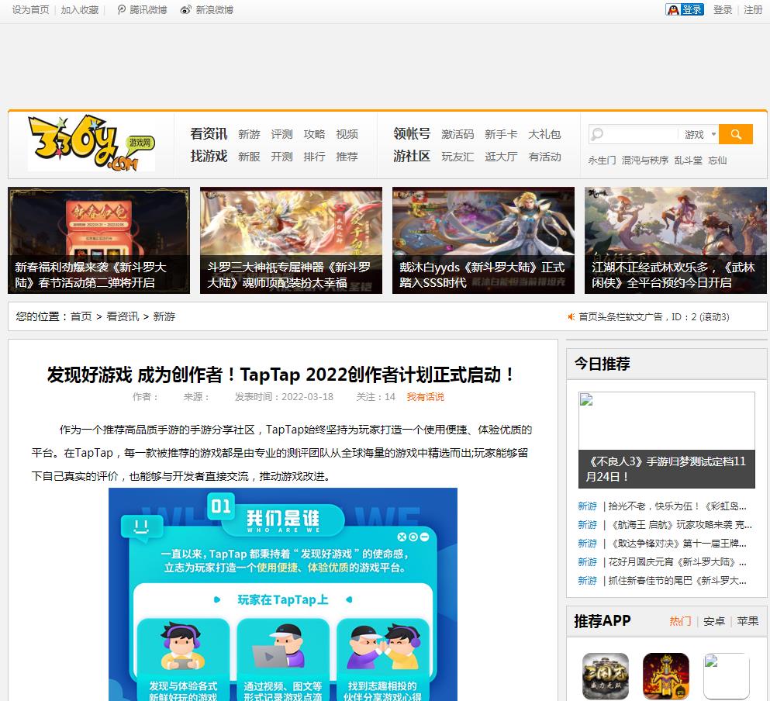Image resolution: width=770 pixels, height=701 pixels.
Task: Click the 336y.com site logo
Action: coord(92,143)
